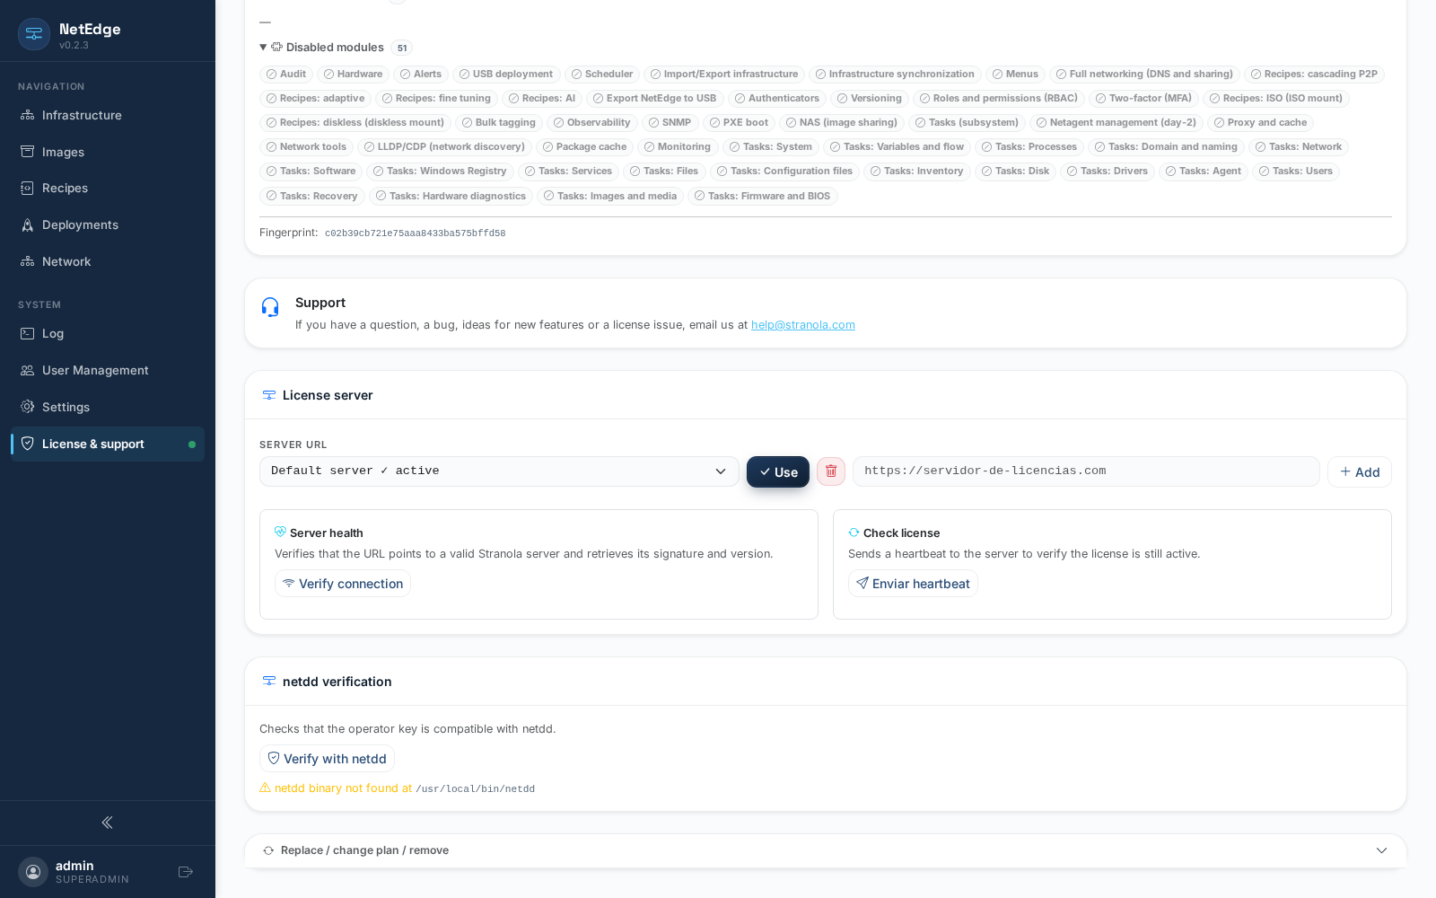The image size is (1436, 898).
Task: Collapse the sidebar with double-chevron icon
Action: [x=107, y=823]
